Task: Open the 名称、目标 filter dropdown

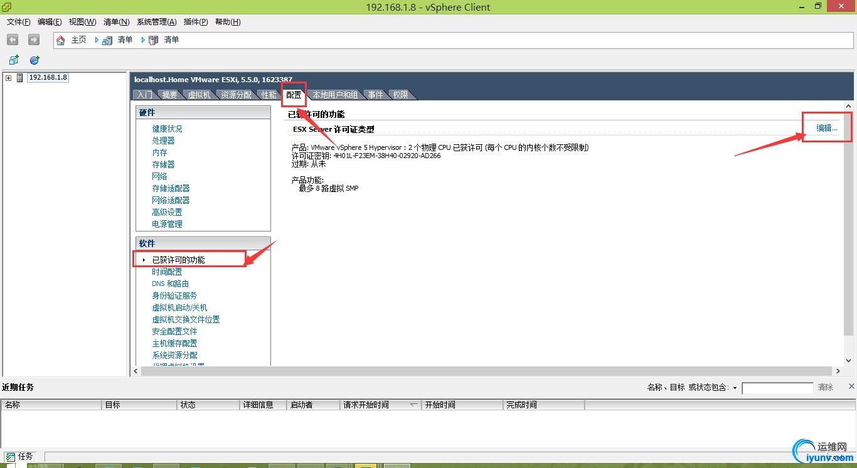Action: (x=735, y=388)
